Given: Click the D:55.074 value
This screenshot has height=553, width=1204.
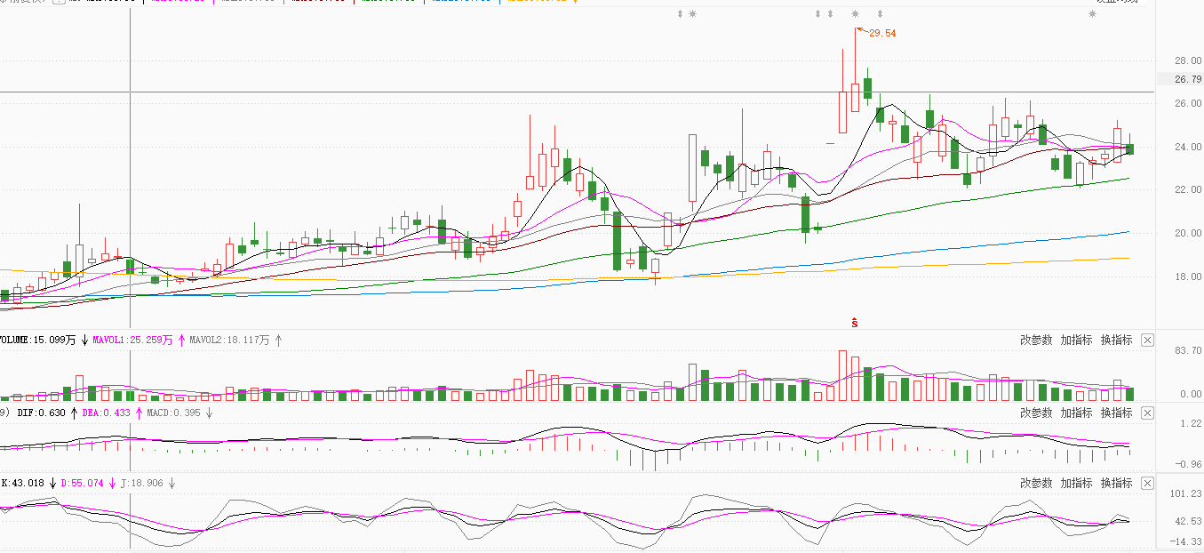Looking at the screenshot, I should pyautogui.click(x=82, y=484).
